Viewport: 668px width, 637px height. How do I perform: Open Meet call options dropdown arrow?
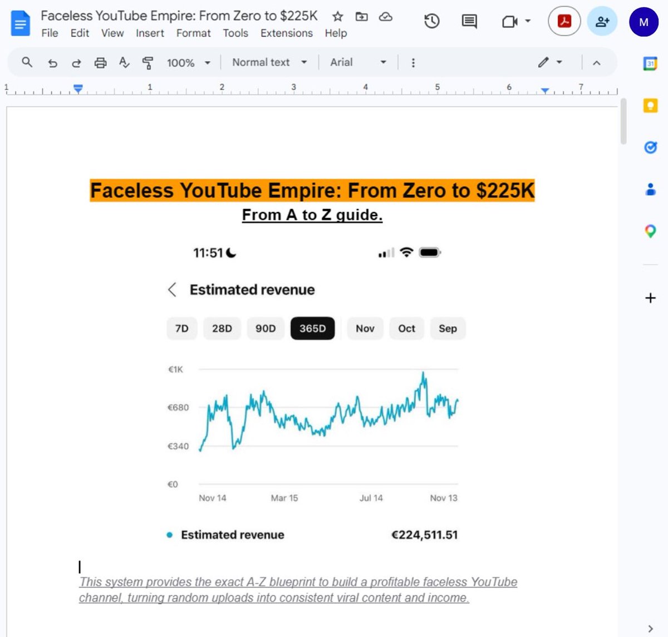528,21
